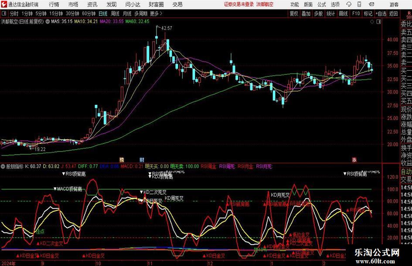Select the 日线 daily period tab
Viewport: 412px width, 266px height.
(103, 14)
